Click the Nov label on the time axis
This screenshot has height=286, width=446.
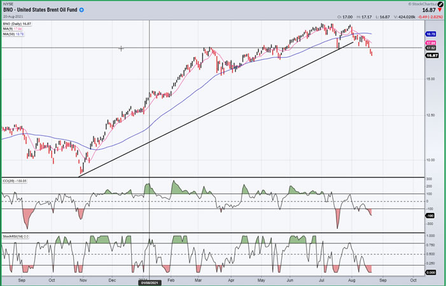click(83, 280)
